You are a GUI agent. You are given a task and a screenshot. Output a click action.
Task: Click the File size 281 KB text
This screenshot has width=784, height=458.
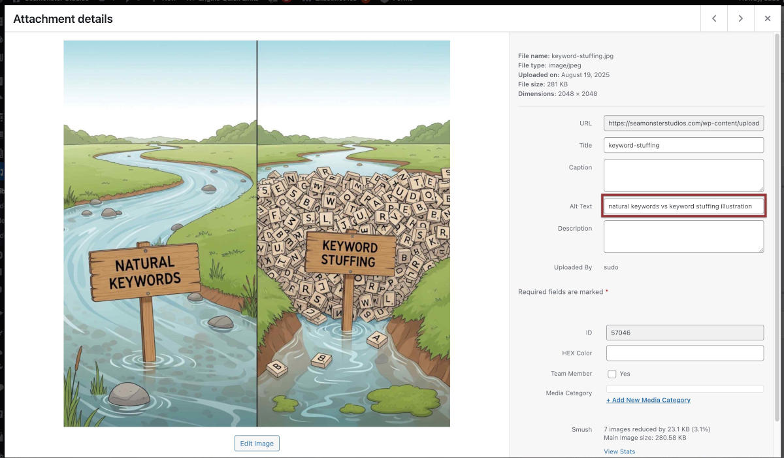click(x=543, y=84)
